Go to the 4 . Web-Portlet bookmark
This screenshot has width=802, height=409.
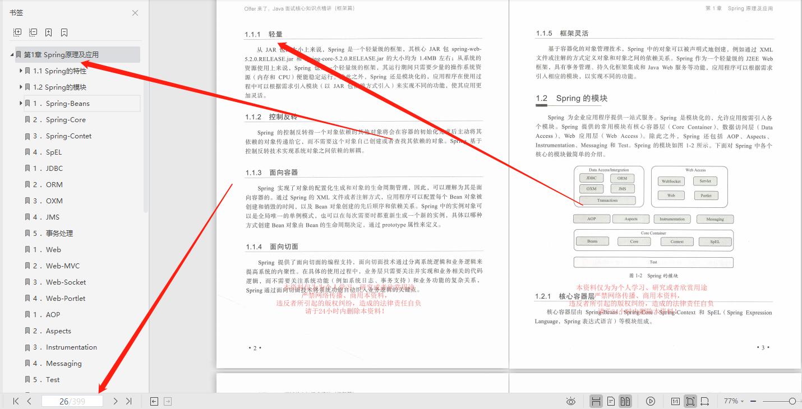pyautogui.click(x=59, y=299)
